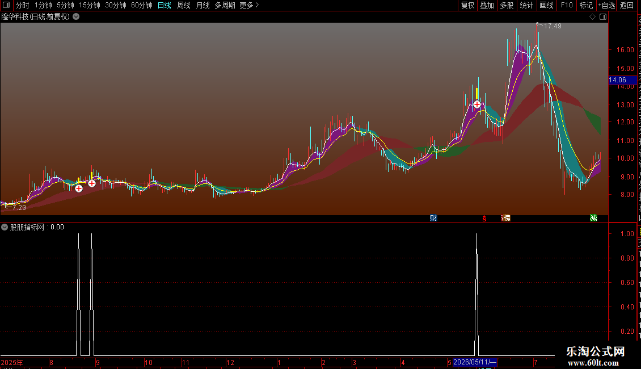The height and width of the screenshot is (369, 641).
Task: Select the 1分钟 period
Action: click(43, 5)
